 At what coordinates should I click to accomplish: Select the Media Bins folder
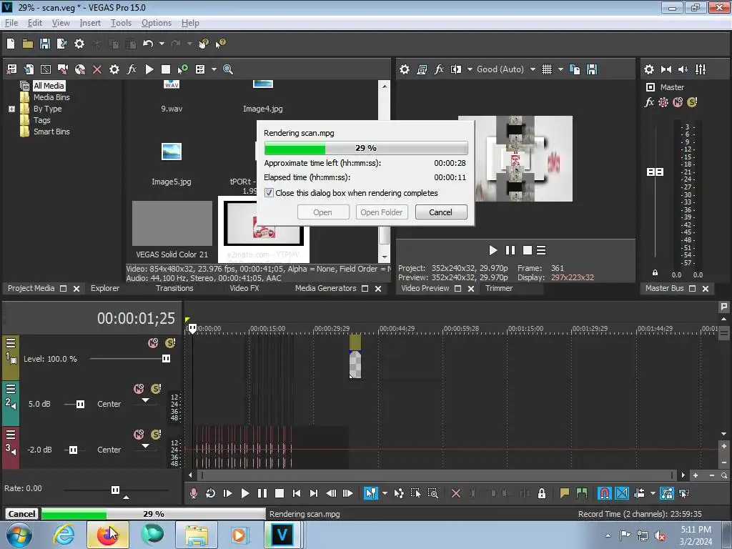point(51,97)
